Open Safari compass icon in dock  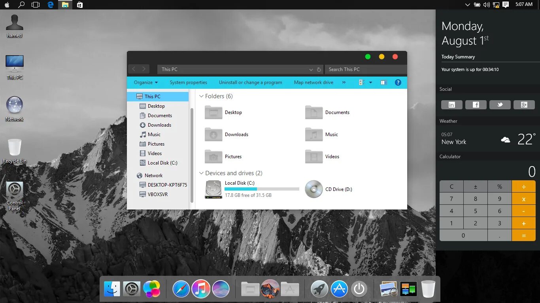click(x=181, y=289)
